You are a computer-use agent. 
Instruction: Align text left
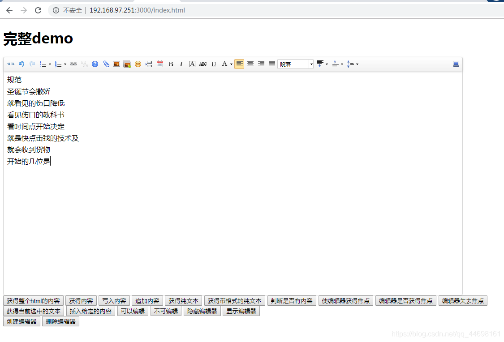(239, 64)
